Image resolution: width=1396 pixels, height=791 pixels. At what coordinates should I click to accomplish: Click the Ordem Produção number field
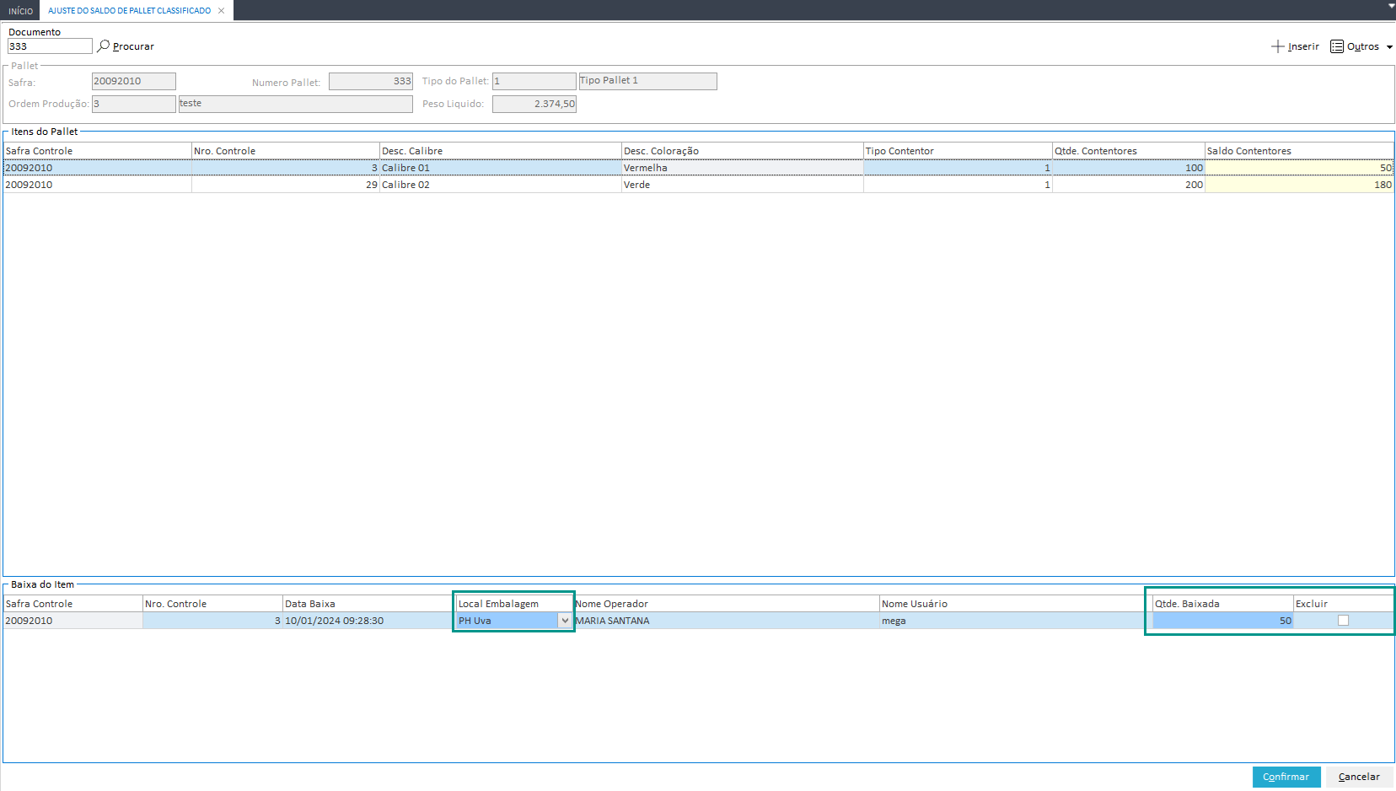134,104
